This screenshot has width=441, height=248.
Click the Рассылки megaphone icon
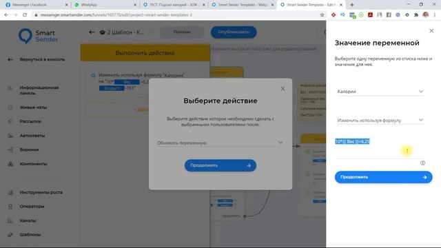(x=10, y=121)
